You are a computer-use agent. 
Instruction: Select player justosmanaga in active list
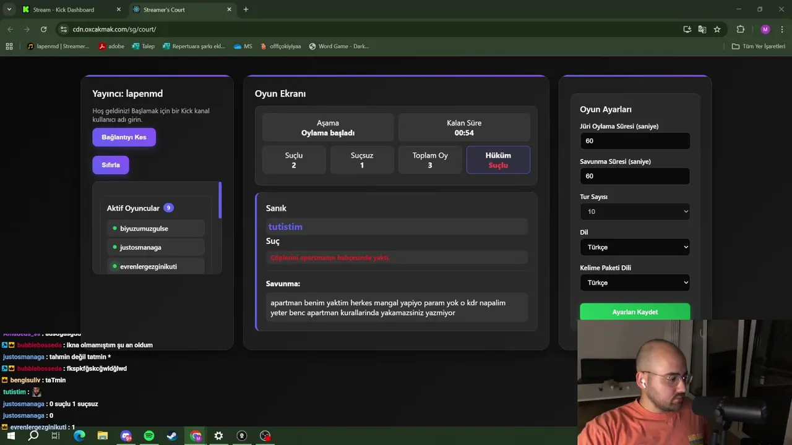155,247
